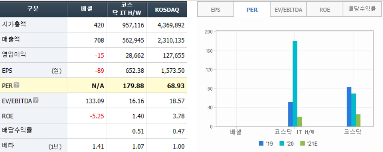Click the ROE value 1.40
Viewport: 383px width, 152px height.
pos(138,116)
